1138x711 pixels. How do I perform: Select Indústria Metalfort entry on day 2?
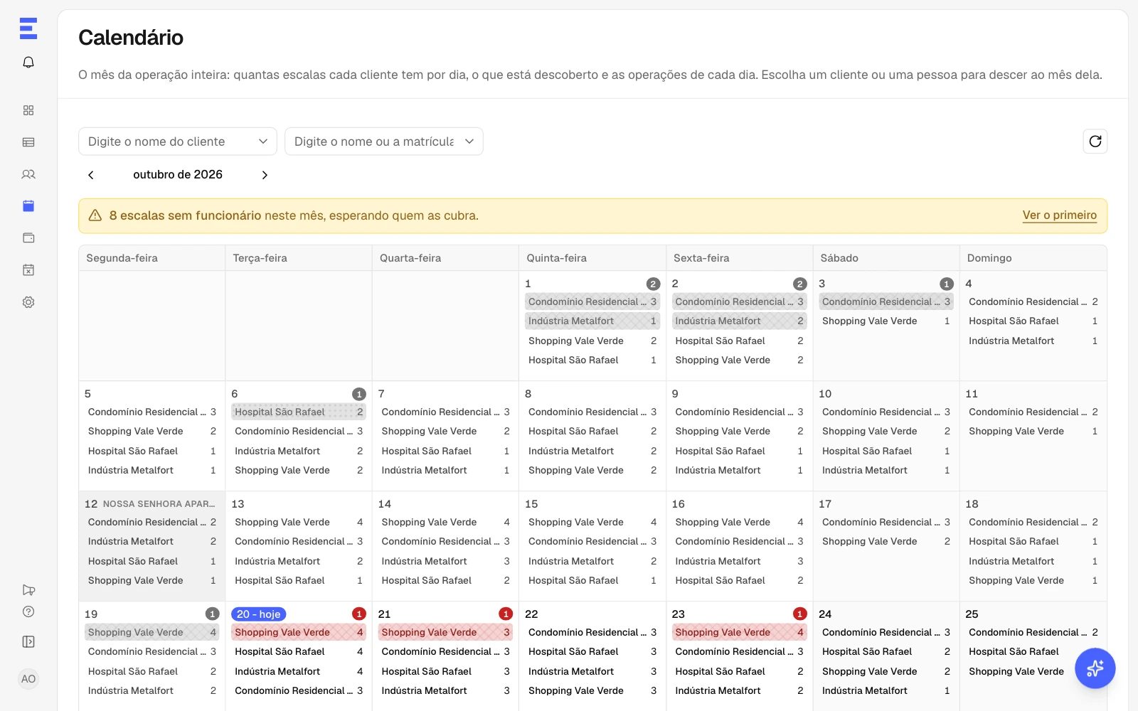point(740,321)
